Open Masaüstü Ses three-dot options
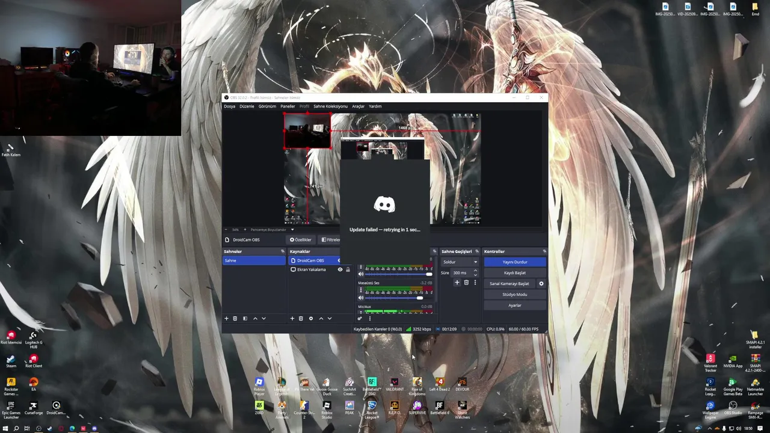770x433 pixels. click(x=361, y=290)
